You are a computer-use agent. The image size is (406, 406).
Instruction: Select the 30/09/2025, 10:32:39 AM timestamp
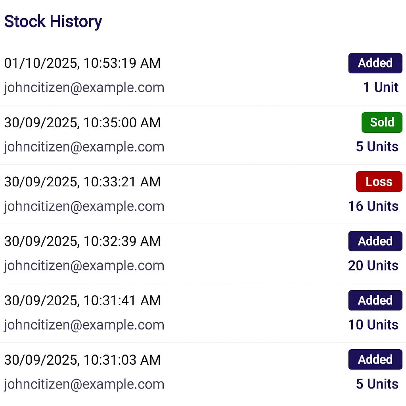coord(82,241)
